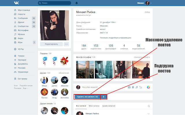Image resolution: width=185 pixels, height=115 pixels.
Task: Click Редактировать profile button
Action: 51,44
